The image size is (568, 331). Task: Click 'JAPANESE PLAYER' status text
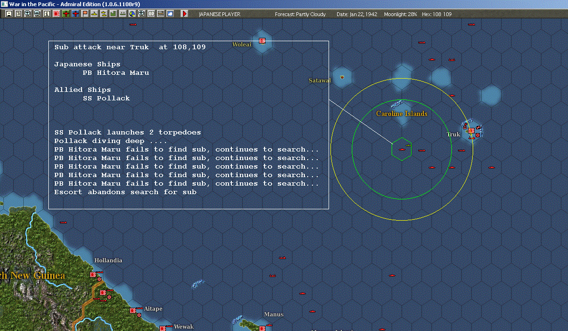pos(220,14)
